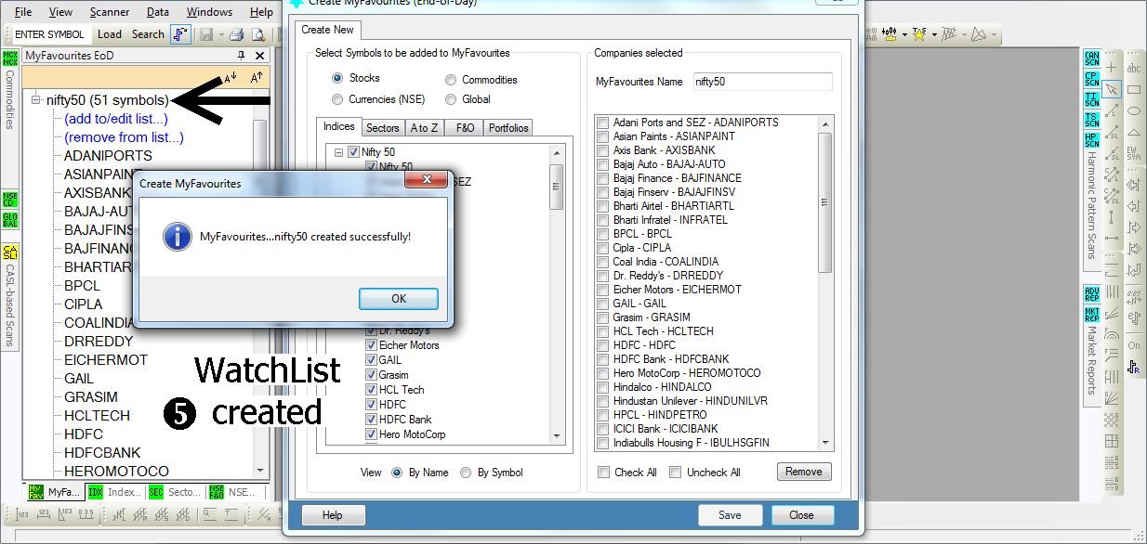Image resolution: width=1147 pixels, height=544 pixels.
Task: Collapse the nifty50 (51 symbols) tree node
Action: [36, 100]
